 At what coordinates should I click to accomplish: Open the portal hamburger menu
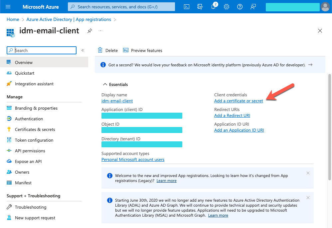[8, 7]
